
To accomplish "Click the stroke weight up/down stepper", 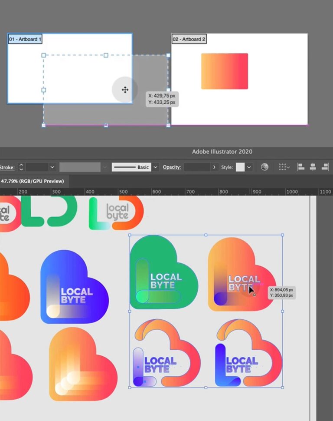I will [x=21, y=167].
